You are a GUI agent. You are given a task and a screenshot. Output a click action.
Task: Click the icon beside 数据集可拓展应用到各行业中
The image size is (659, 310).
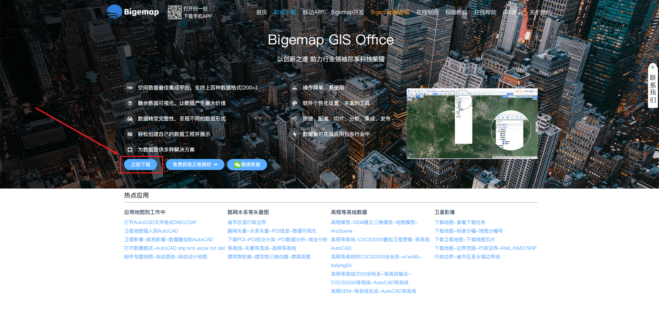tap(295, 134)
